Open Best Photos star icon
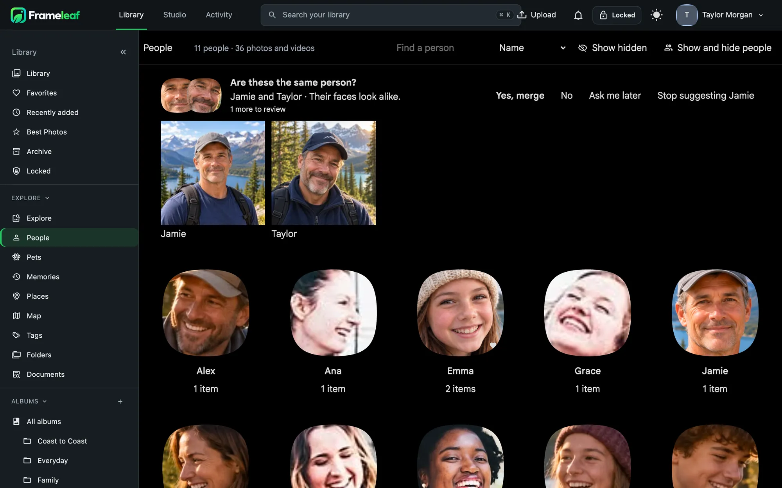 [x=16, y=132]
